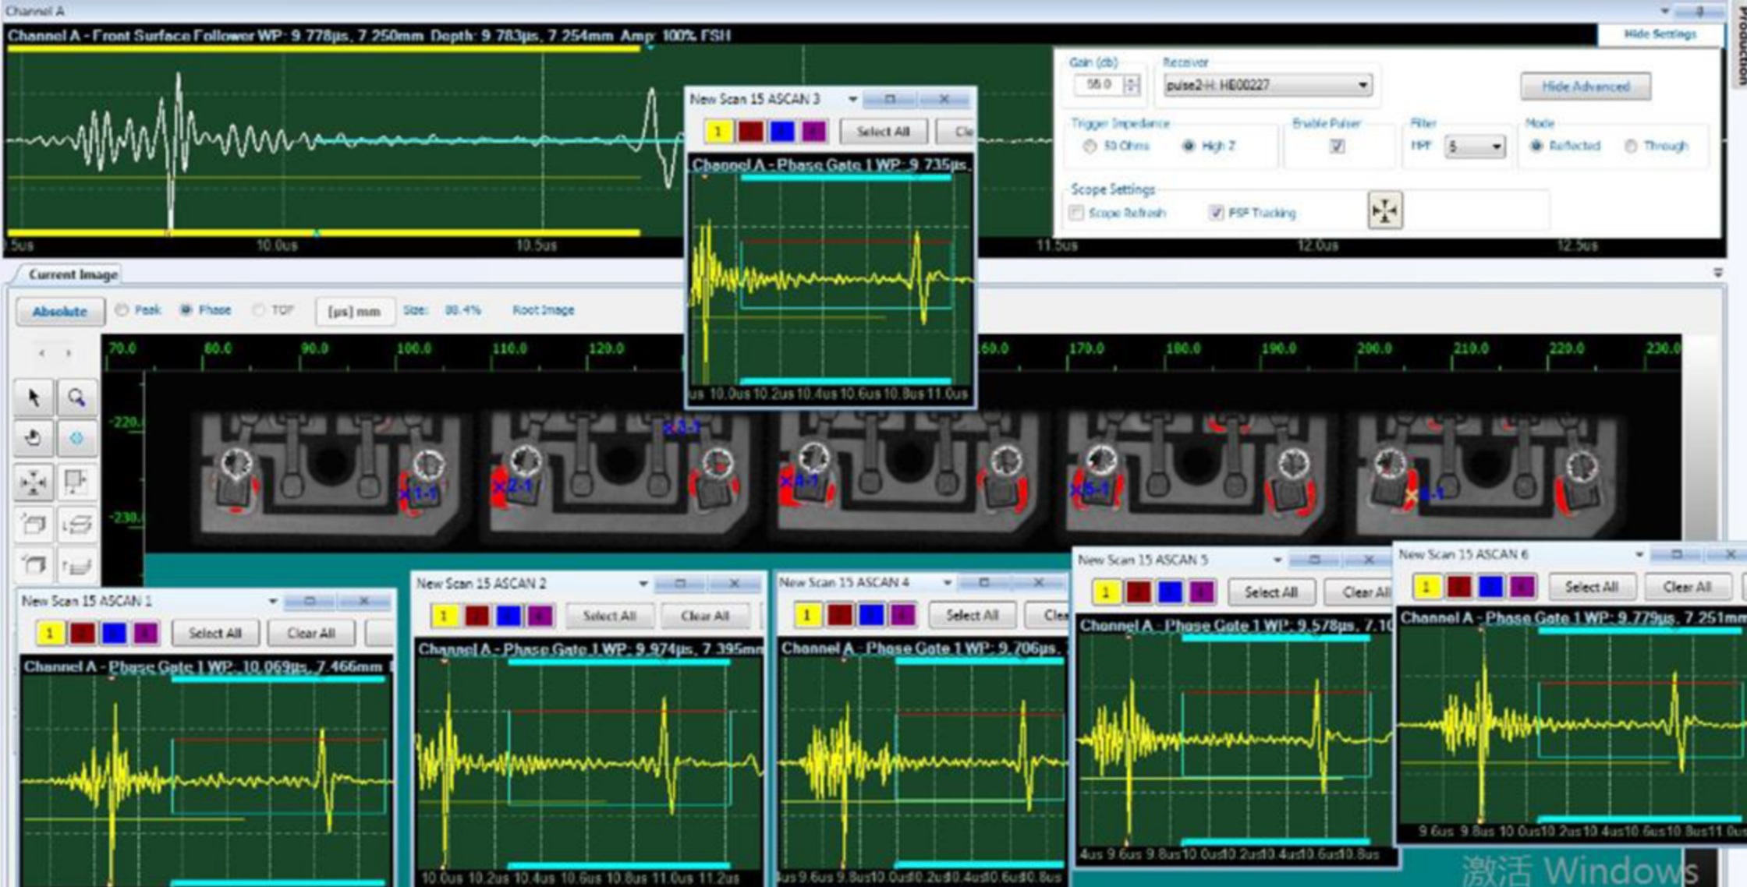This screenshot has width=1747, height=887.
Task: Click the Gain (db) value field
Action: click(x=1099, y=85)
